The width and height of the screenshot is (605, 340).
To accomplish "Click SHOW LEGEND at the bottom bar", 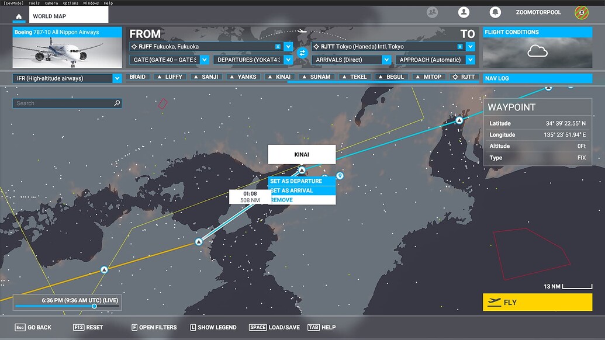I will point(213,327).
